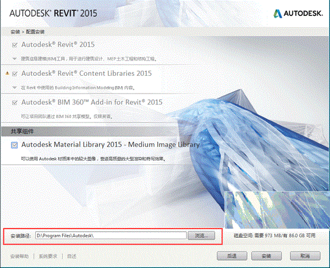Uncheck the Autodesk Revit 2015 checkbox

click(x=15, y=45)
